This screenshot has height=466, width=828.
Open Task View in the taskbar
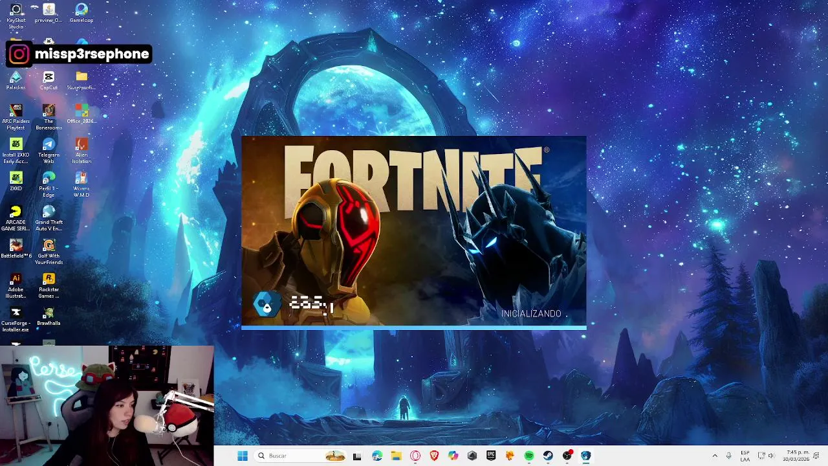point(357,456)
